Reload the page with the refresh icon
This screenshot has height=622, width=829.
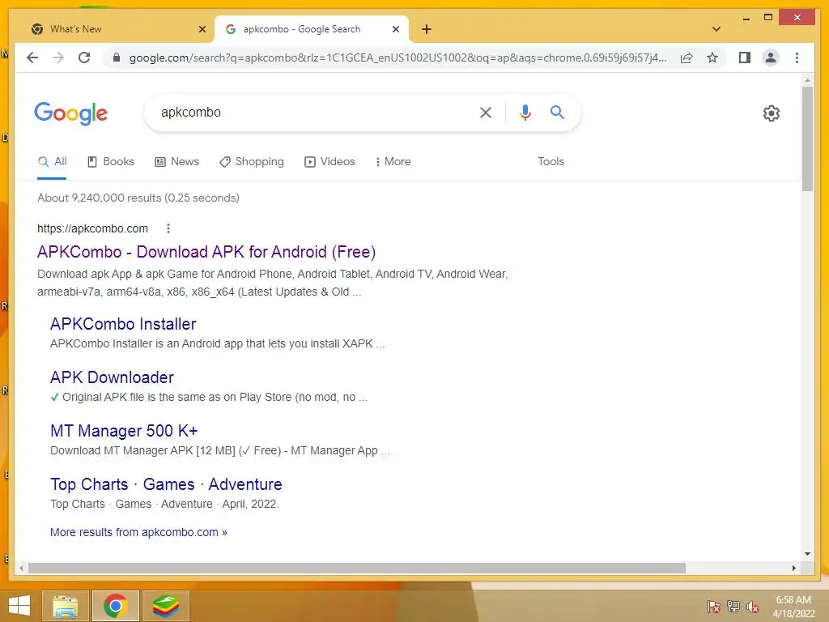(84, 58)
